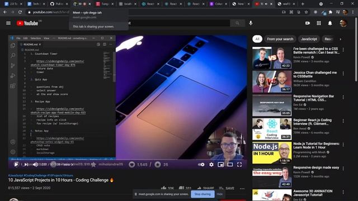Bookmark this page with the star icon
Screen dimensions: 358x201
coord(306,12)
